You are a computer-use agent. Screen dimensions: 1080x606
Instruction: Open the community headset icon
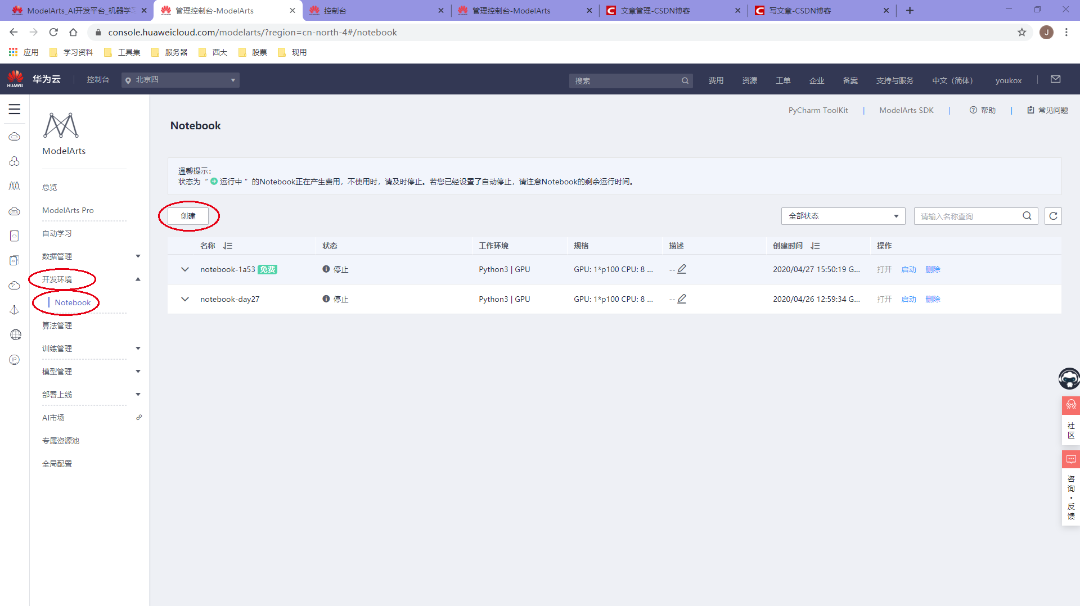[1071, 405]
